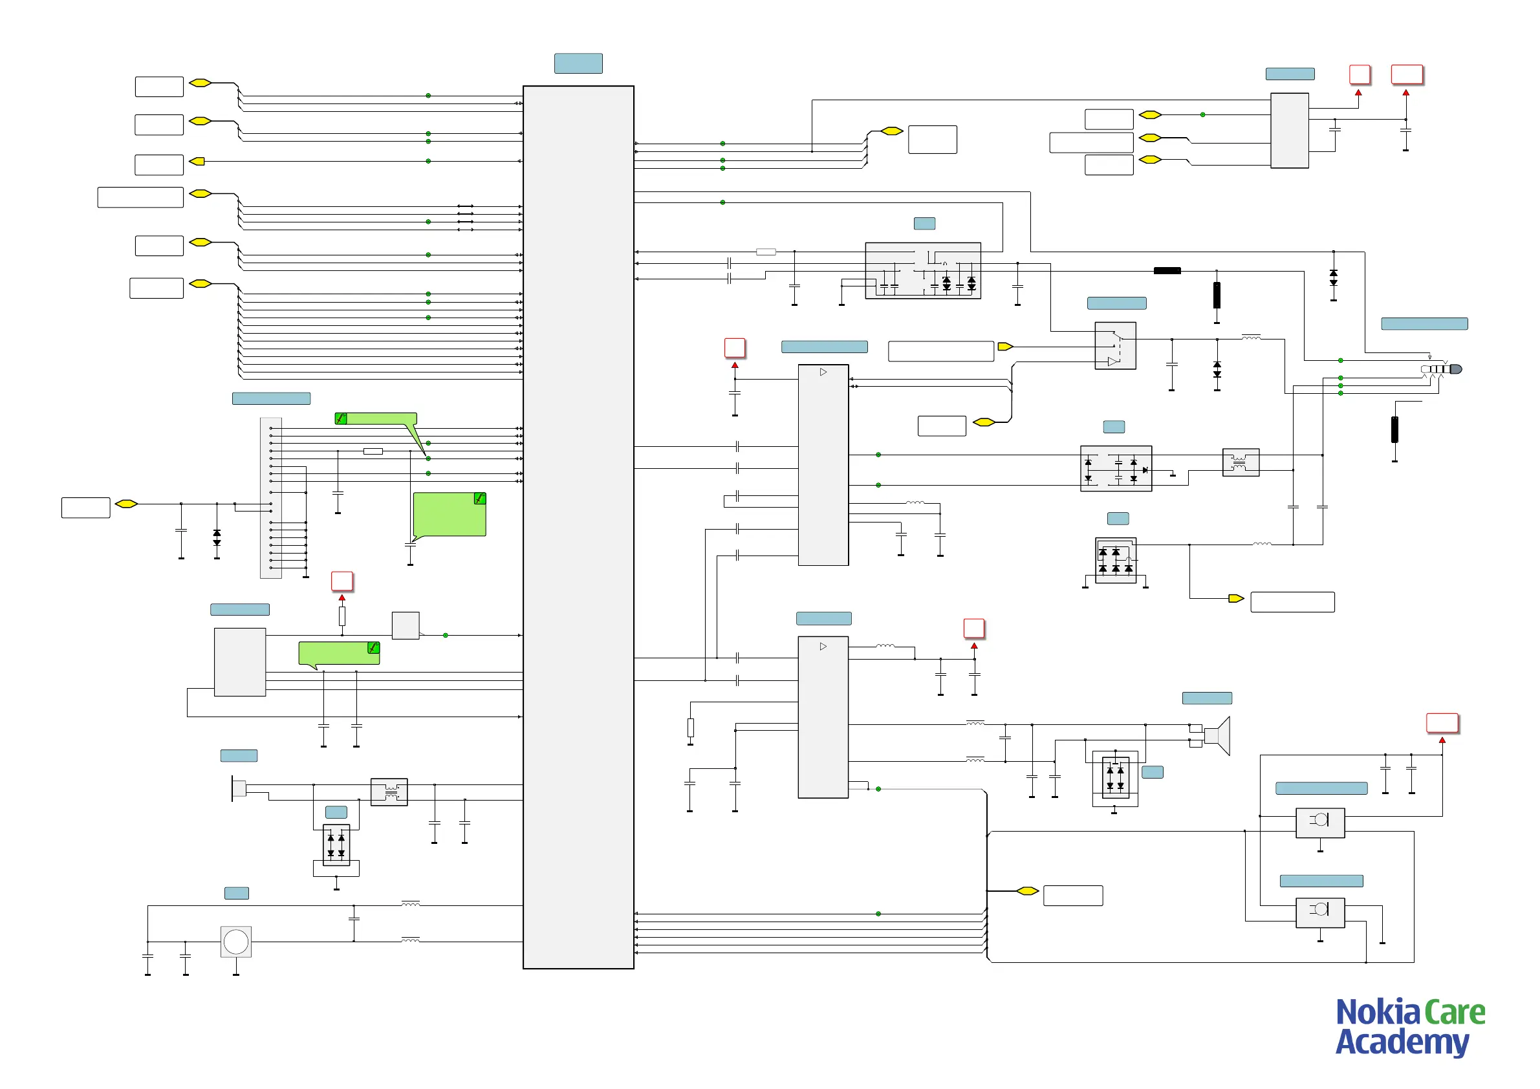Viewport: 1540px width, 1089px height.
Task: Click the blue label above the central IC
Action: (x=578, y=64)
